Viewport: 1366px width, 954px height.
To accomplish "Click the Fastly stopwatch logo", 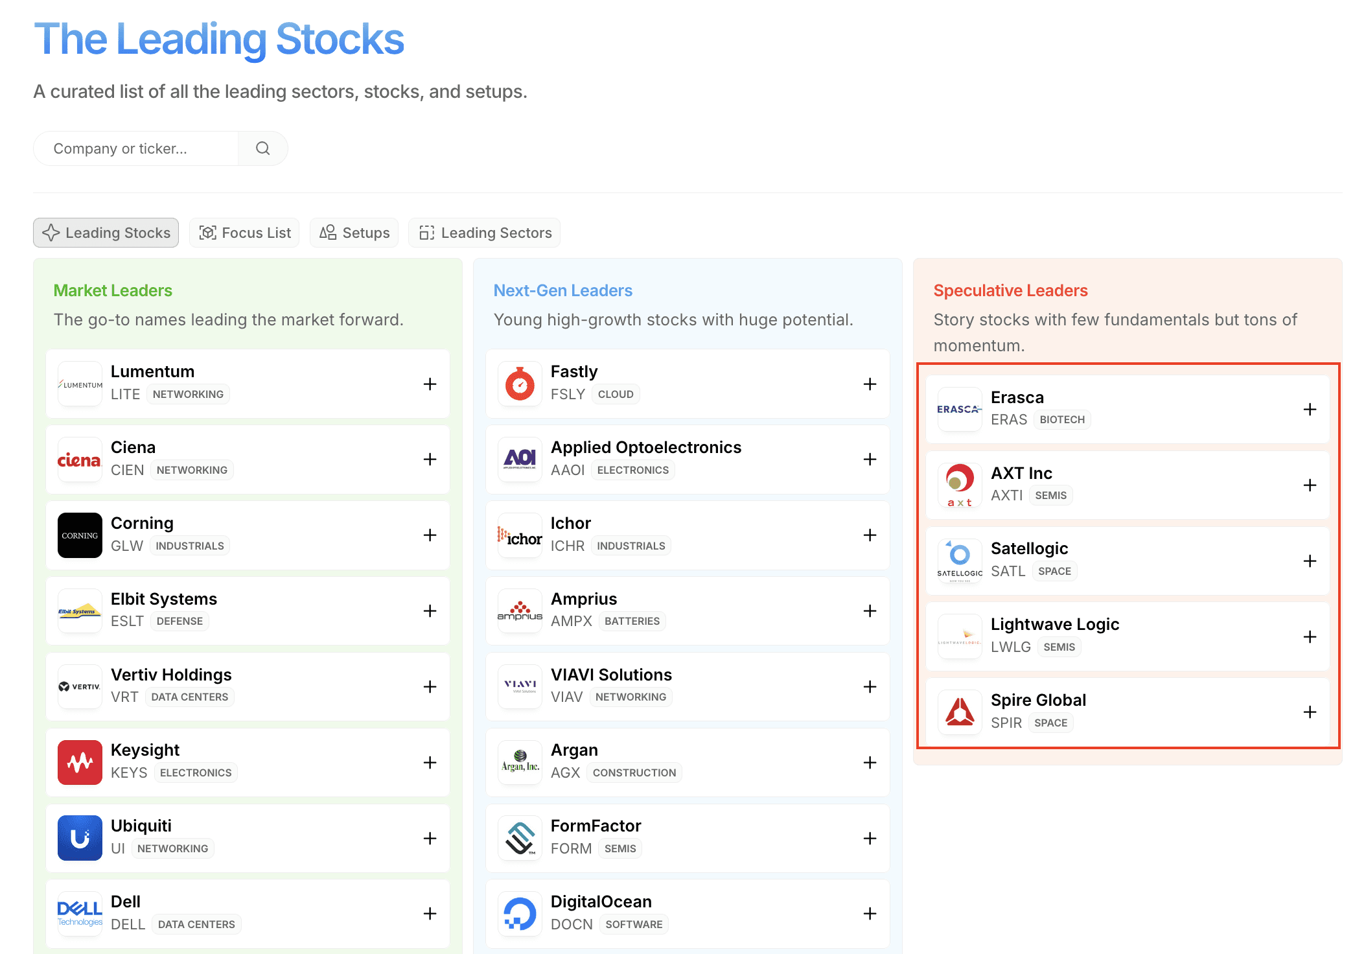I will (x=520, y=384).
